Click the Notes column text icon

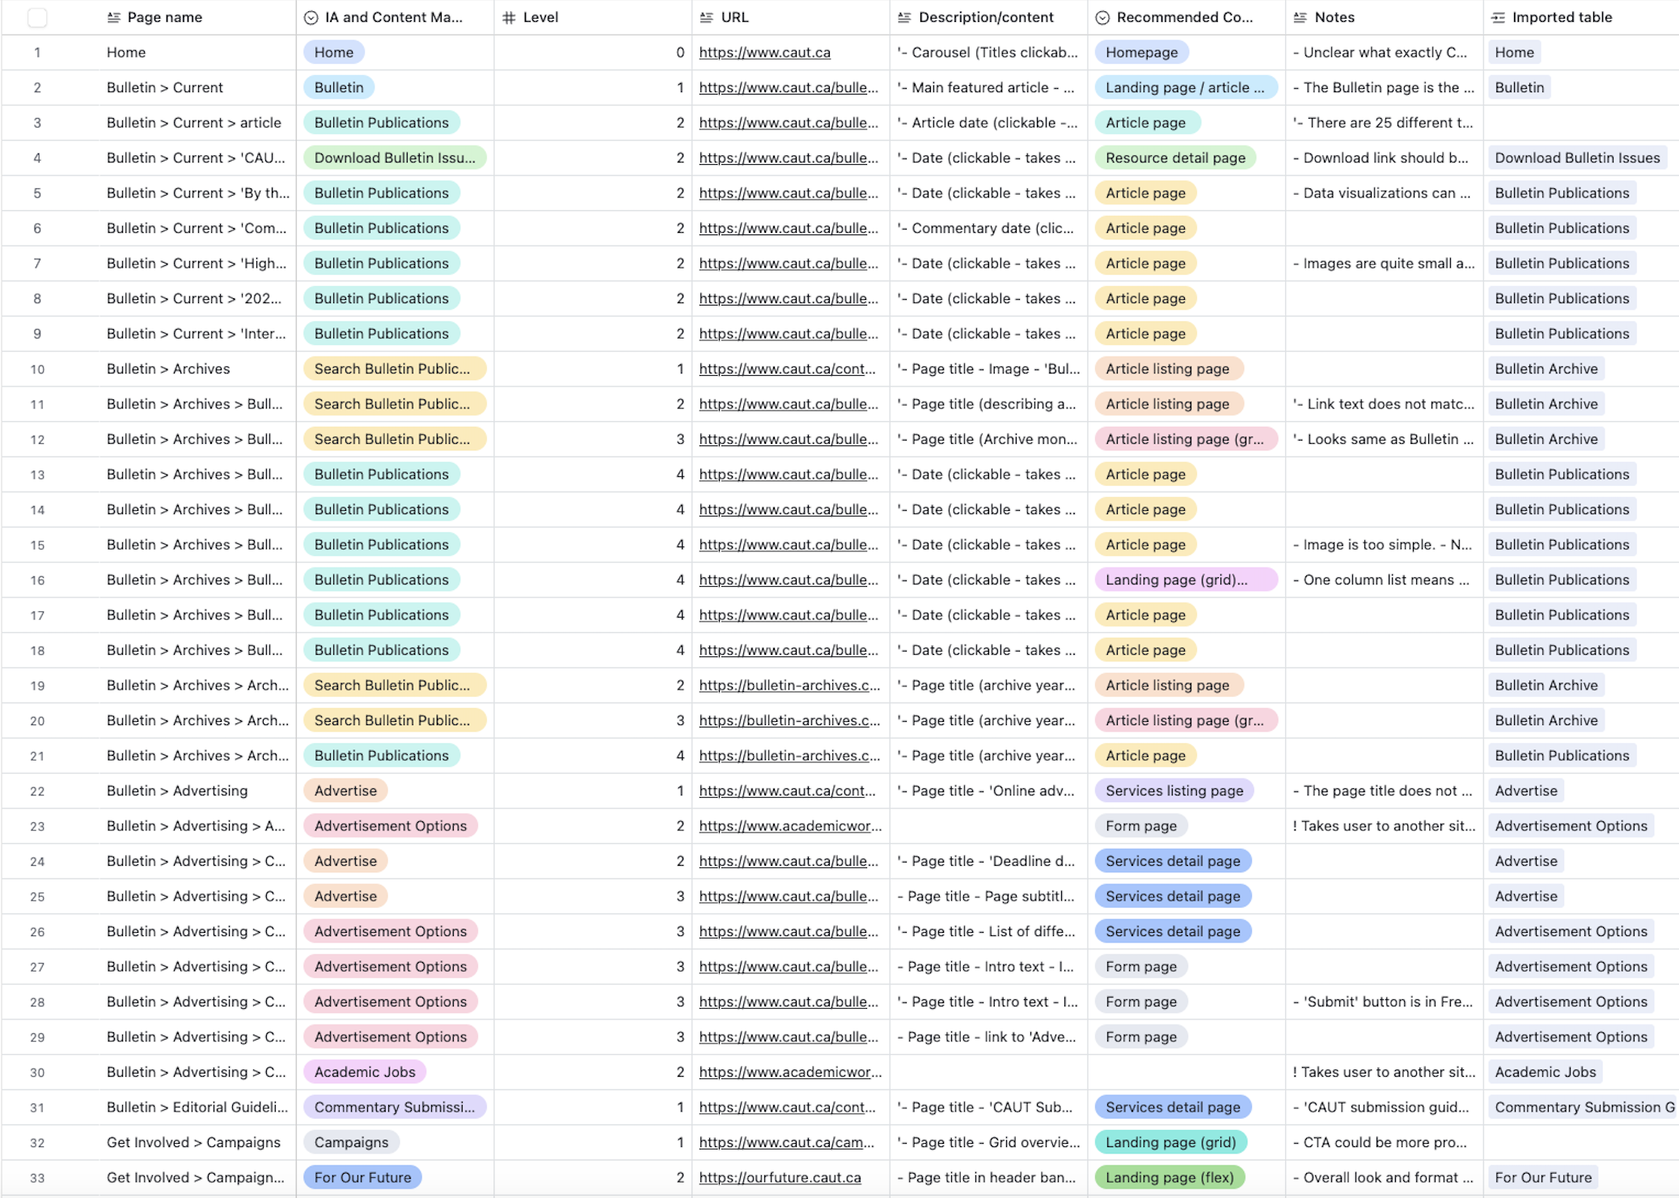tap(1300, 17)
